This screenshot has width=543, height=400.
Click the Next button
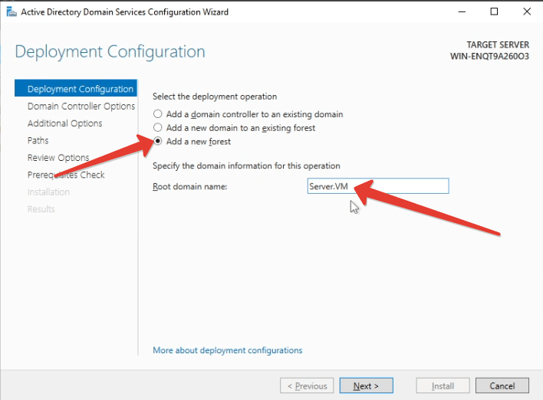point(367,385)
